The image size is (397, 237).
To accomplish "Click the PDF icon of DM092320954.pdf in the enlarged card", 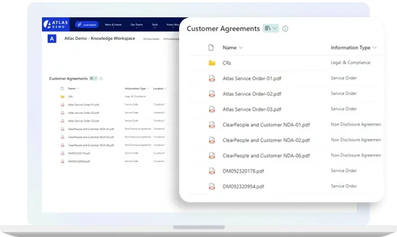I will tap(212, 187).
